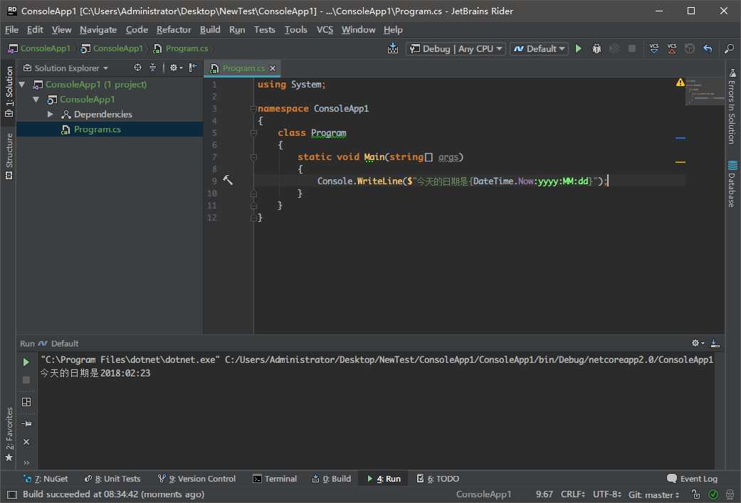
Task: Click the Build Solution toolbar icon
Action: (393, 48)
